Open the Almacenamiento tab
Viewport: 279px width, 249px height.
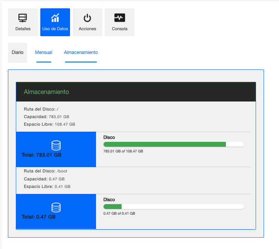tap(81, 52)
